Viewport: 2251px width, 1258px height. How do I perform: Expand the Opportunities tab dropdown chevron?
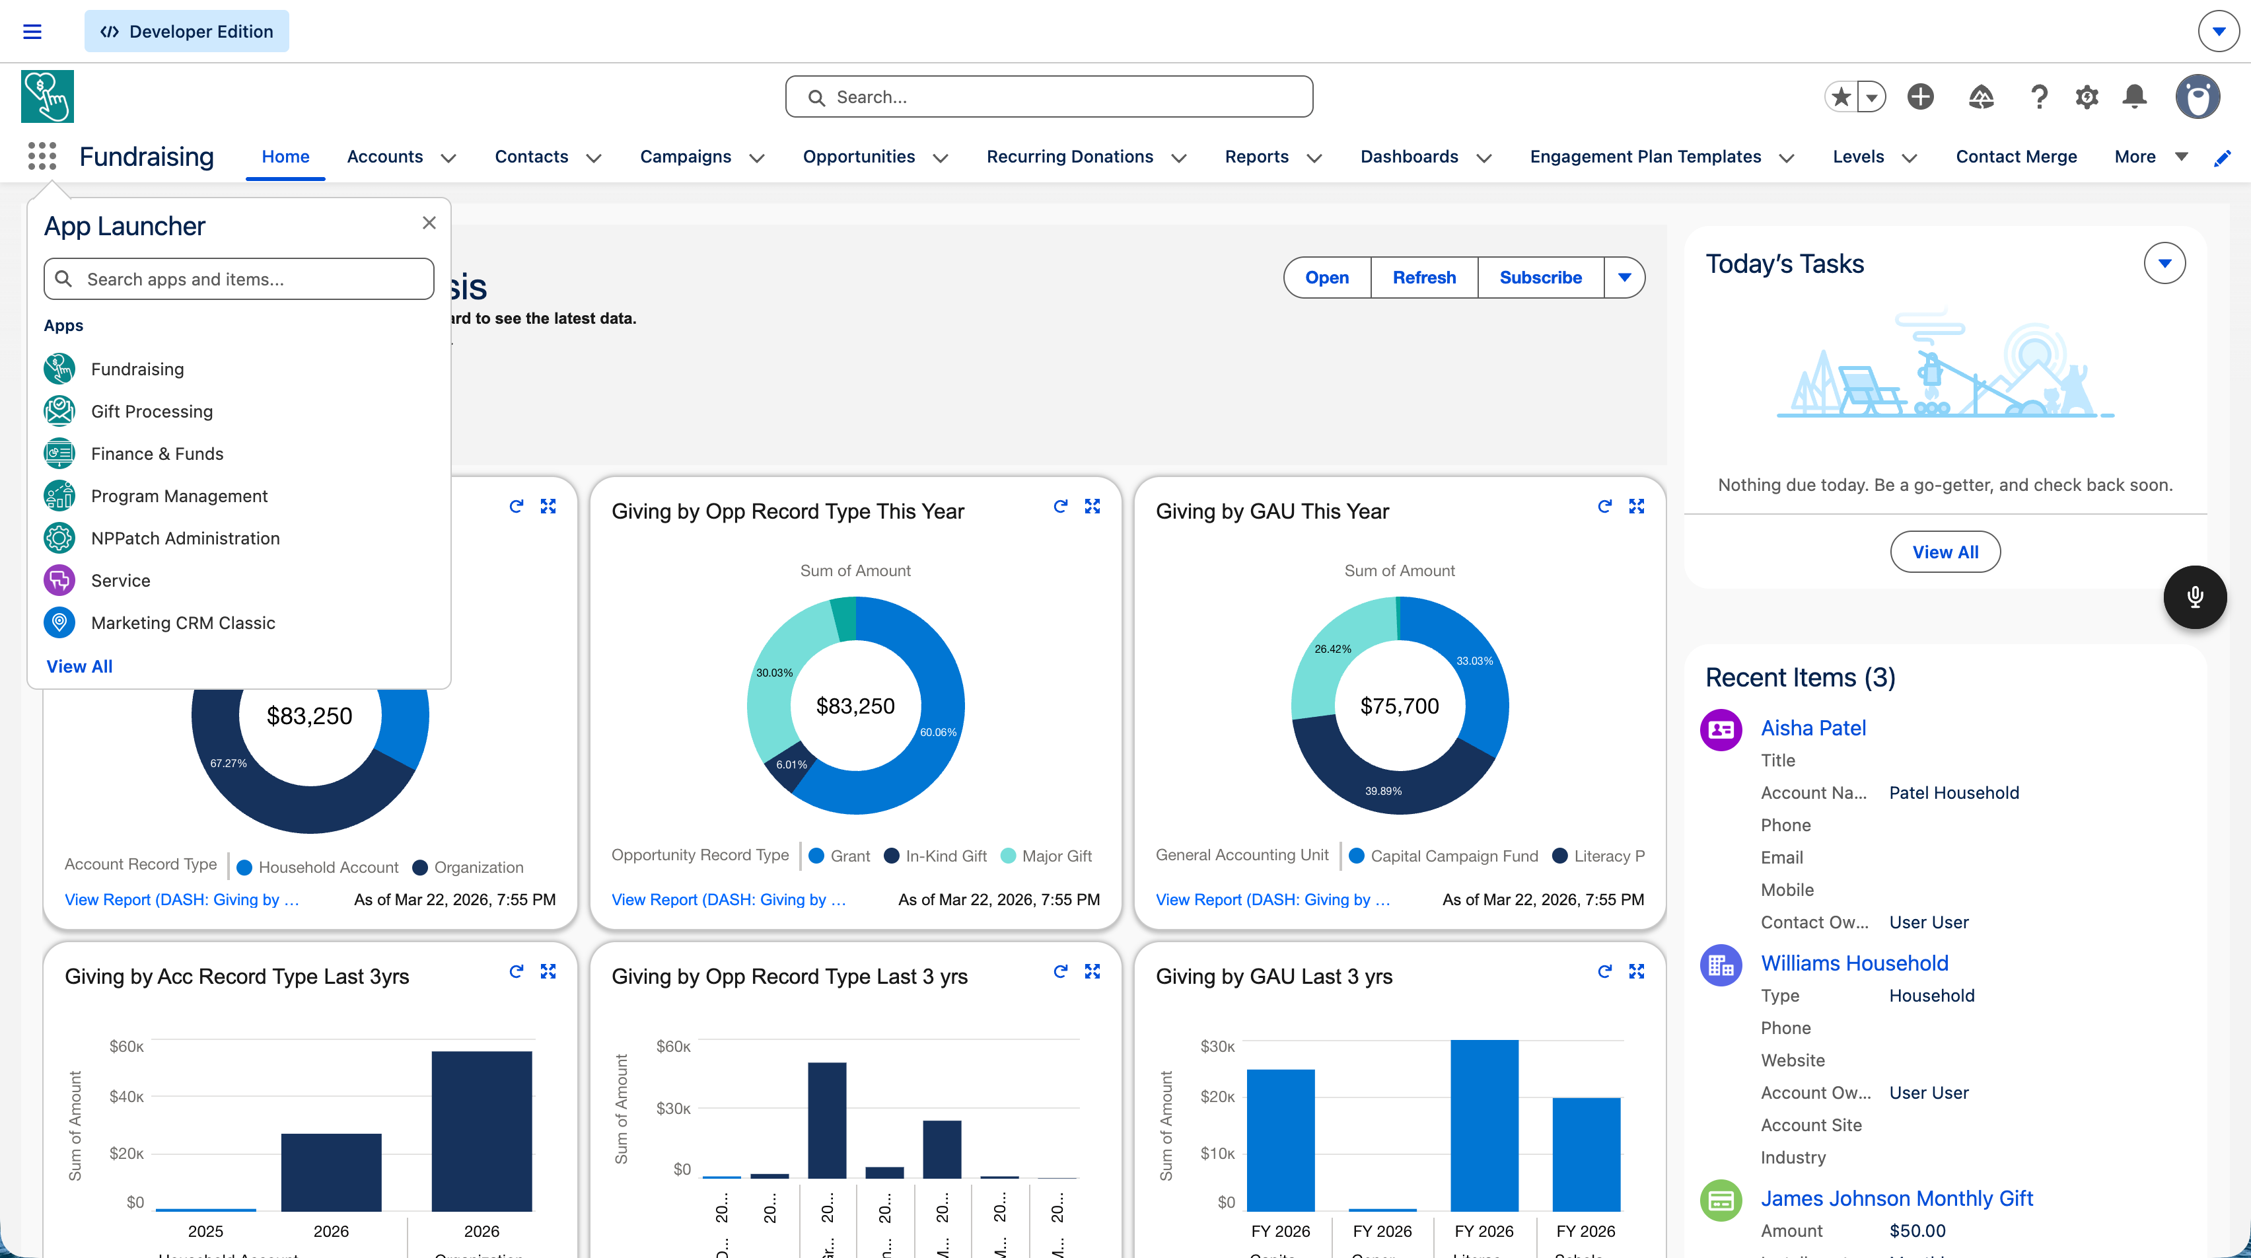coord(941,158)
